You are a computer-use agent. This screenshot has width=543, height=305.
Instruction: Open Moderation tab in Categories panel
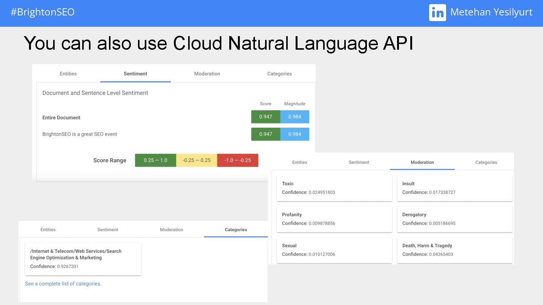click(172, 230)
